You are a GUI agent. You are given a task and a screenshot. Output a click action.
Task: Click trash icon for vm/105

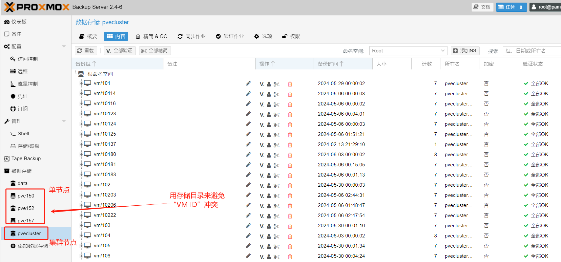(x=290, y=247)
